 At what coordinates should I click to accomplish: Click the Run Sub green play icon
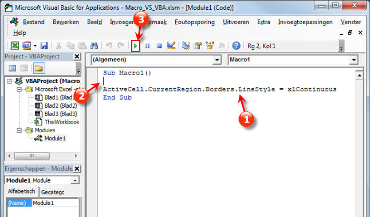click(x=135, y=46)
